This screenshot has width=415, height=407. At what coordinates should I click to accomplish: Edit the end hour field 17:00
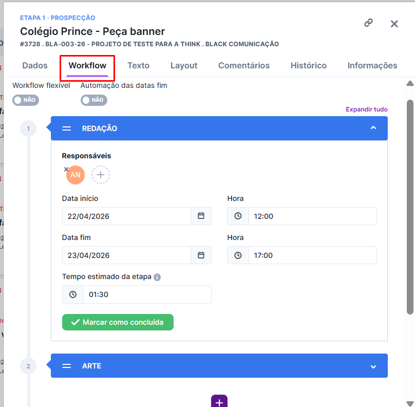tap(313, 255)
